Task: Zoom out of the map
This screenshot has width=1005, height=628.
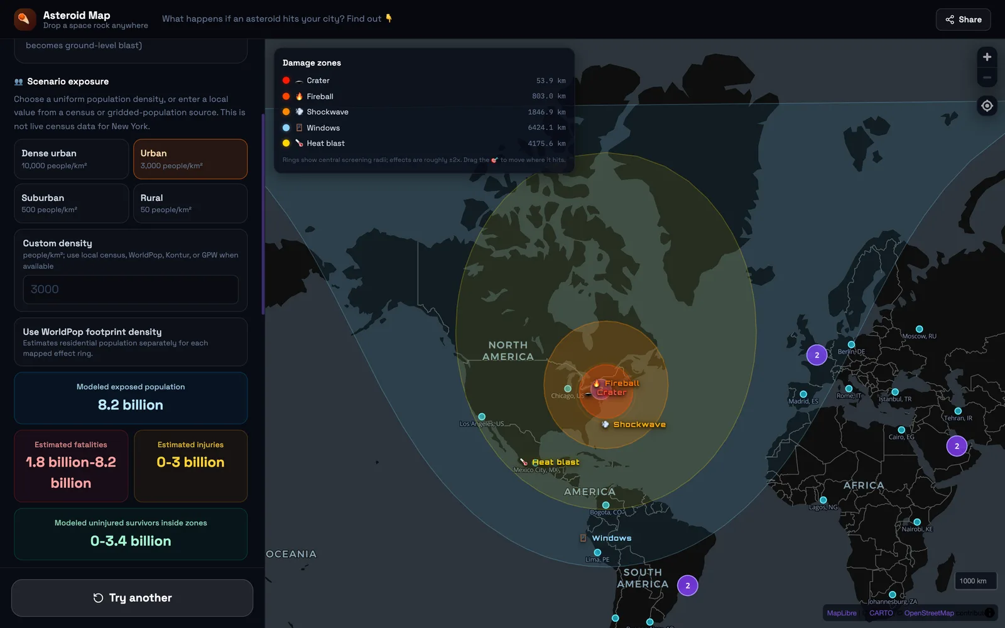Action: [987, 78]
